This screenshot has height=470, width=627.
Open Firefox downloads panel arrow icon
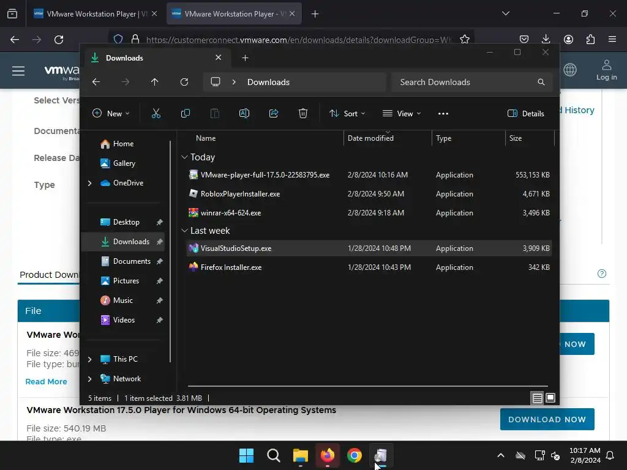coord(546,39)
